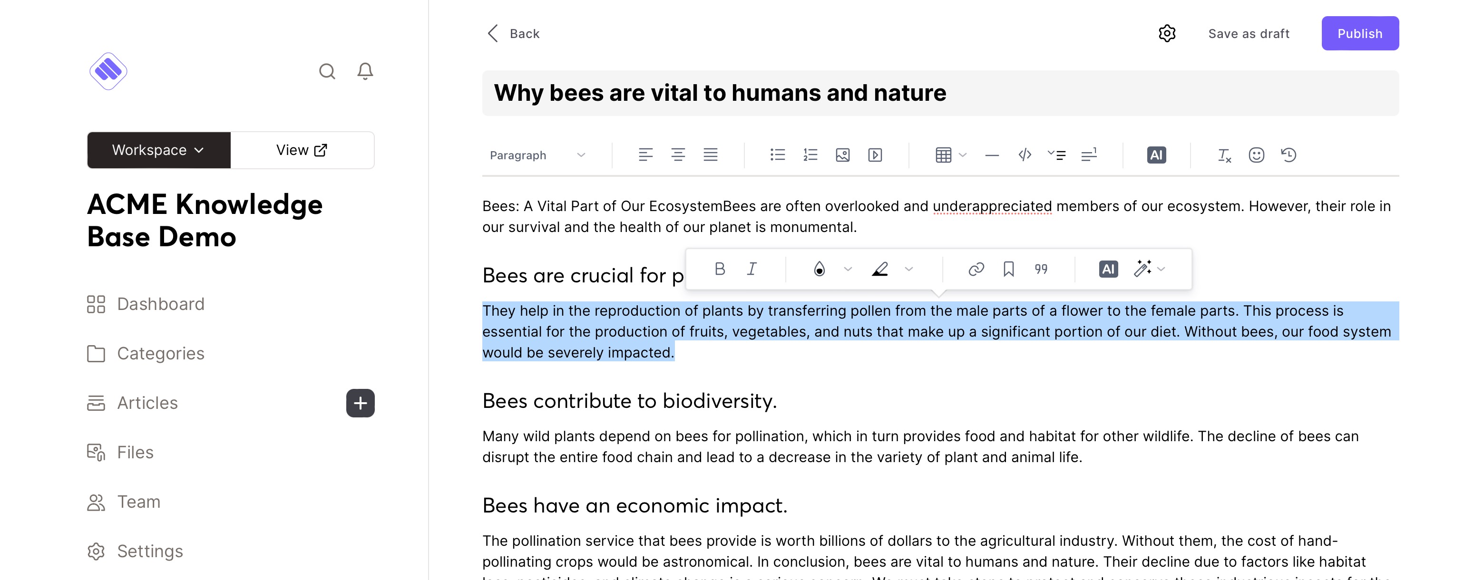1484x580 pixels.
Task: Toggle bold on selected text
Action: (720, 269)
